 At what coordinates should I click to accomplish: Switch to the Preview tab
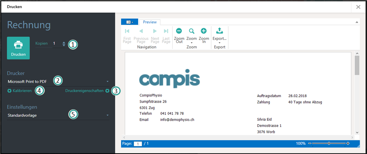(x=150, y=22)
